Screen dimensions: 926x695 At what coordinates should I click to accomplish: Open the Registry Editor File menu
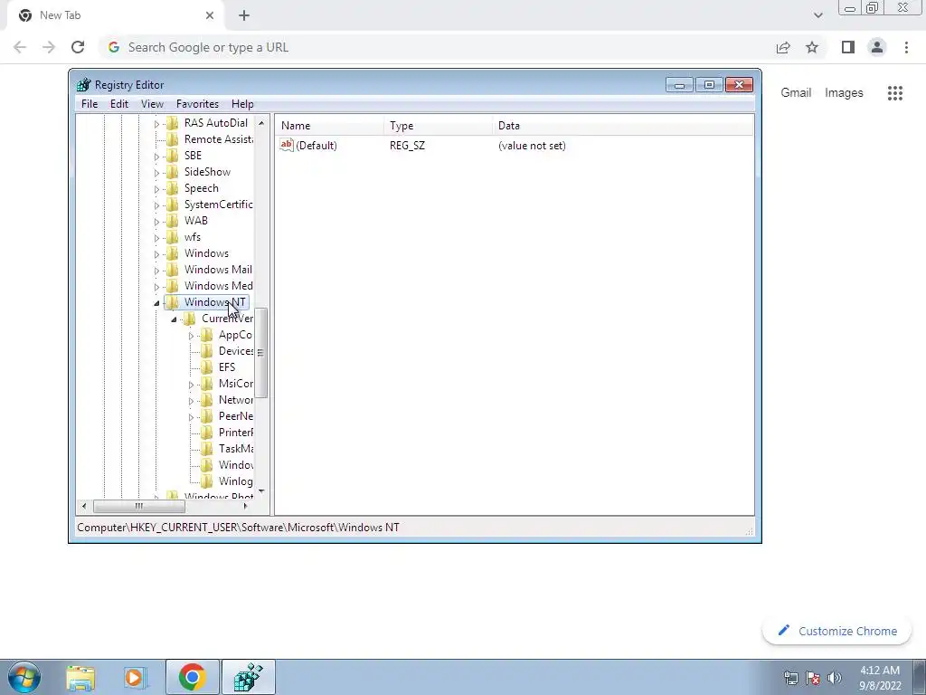click(90, 104)
